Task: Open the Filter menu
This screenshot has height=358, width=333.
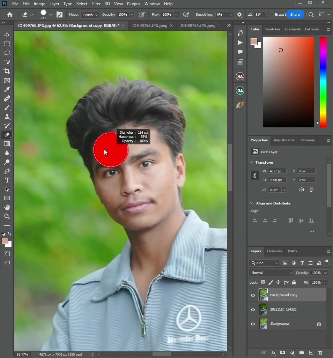Action: (96, 4)
